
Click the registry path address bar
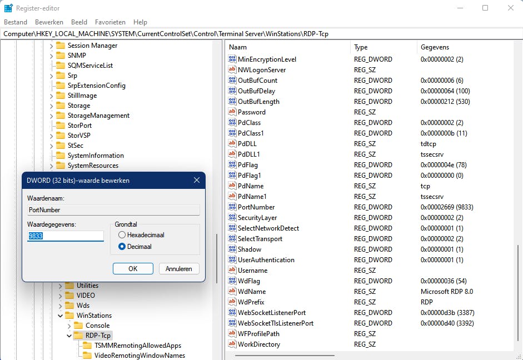click(261, 34)
